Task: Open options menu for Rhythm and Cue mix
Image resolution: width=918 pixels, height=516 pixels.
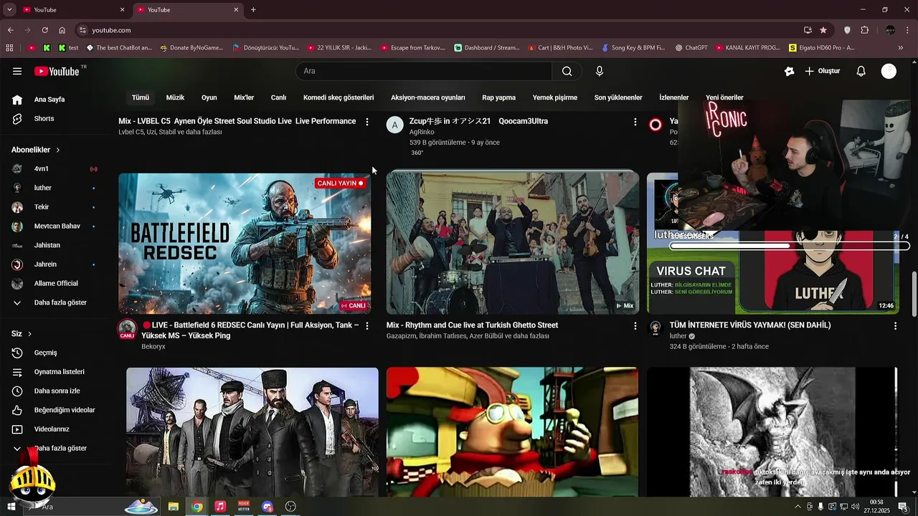Action: point(635,326)
